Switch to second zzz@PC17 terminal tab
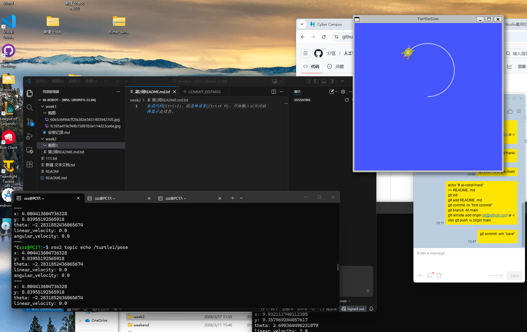The width and height of the screenshot is (527, 332). [119, 198]
